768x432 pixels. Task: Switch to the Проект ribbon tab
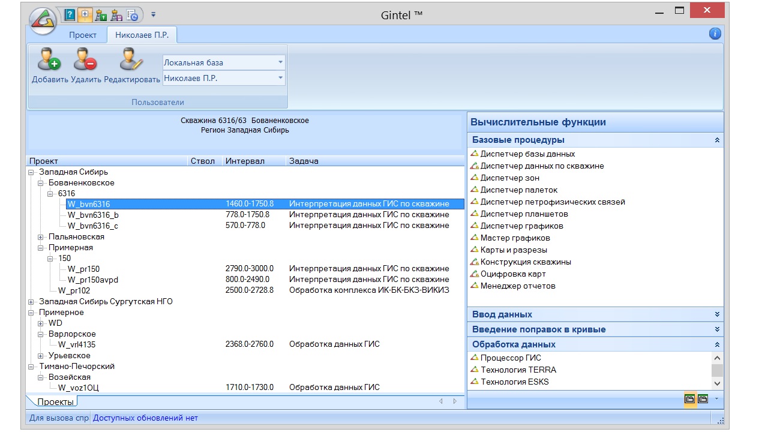pyautogui.click(x=82, y=35)
